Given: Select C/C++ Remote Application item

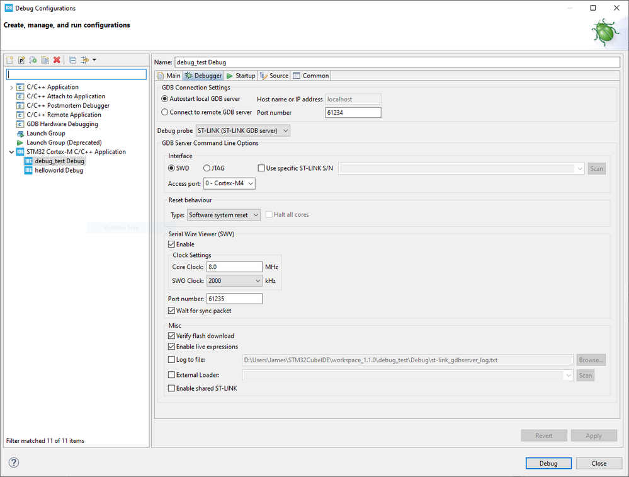Looking at the screenshot, I should (x=64, y=115).
